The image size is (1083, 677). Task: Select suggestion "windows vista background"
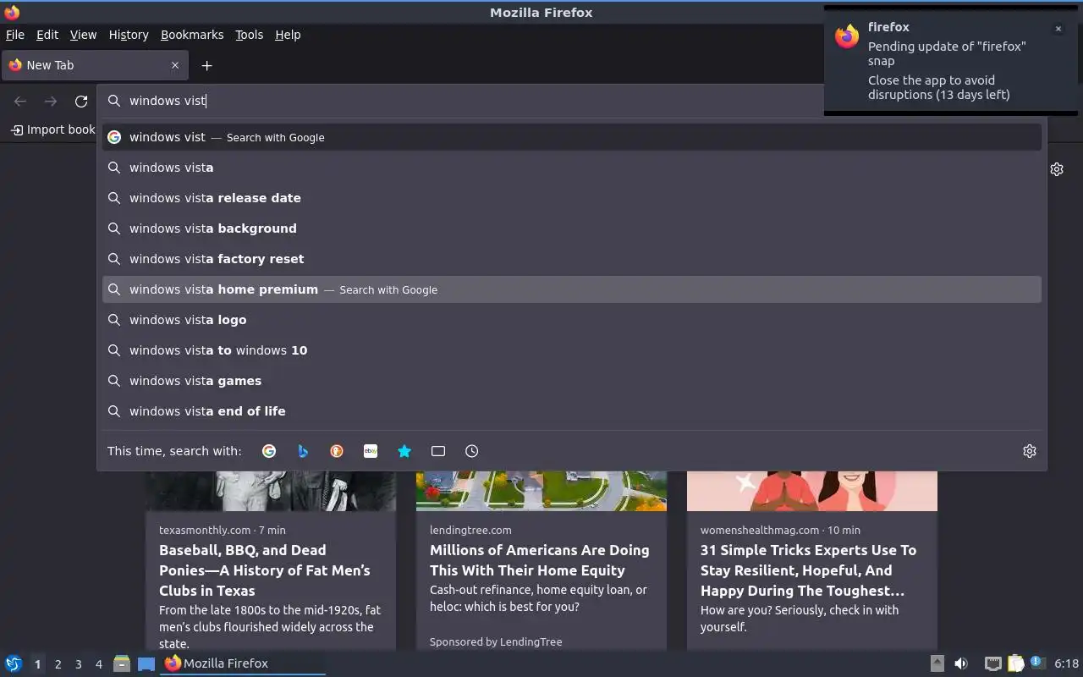[x=572, y=228]
